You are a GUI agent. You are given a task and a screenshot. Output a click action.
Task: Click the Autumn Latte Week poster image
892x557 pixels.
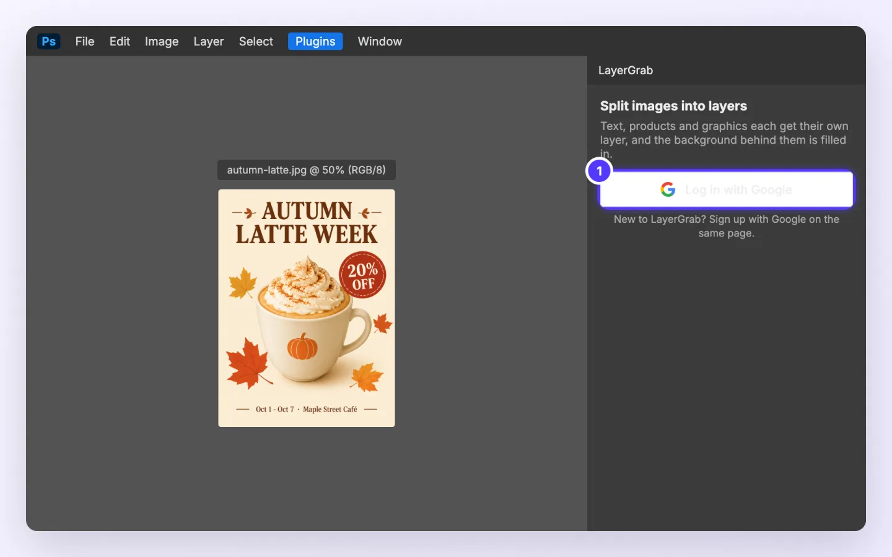307,308
